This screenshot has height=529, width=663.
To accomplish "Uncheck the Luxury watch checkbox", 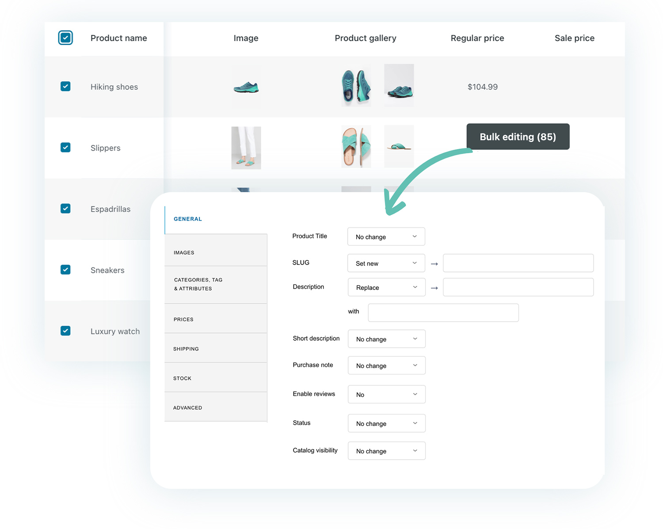I will [65, 331].
